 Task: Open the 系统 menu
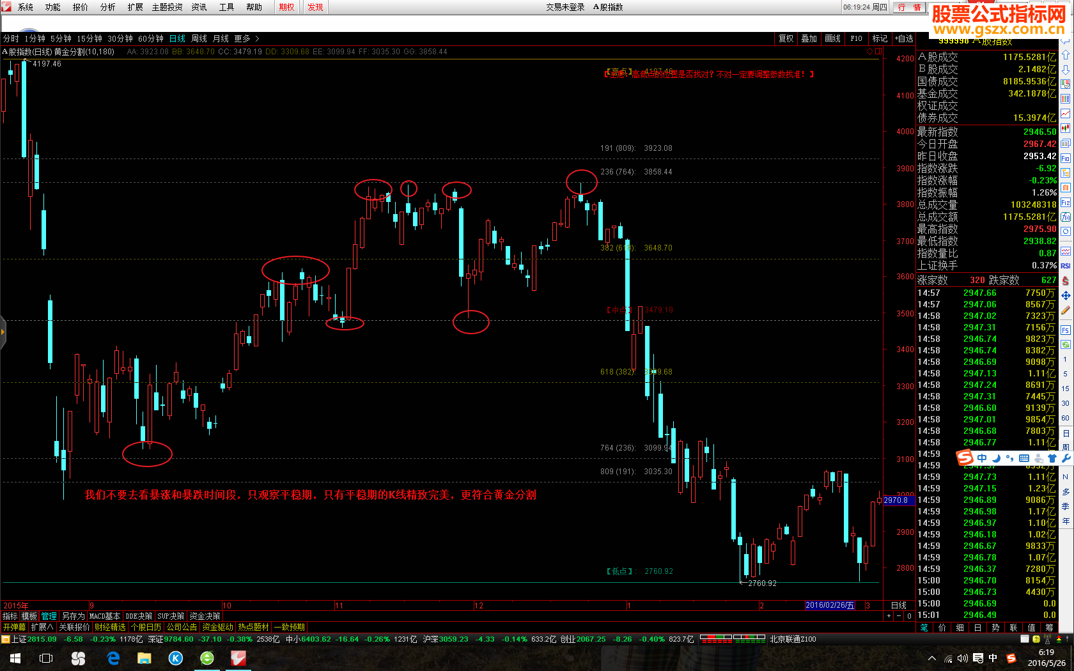pyautogui.click(x=26, y=7)
